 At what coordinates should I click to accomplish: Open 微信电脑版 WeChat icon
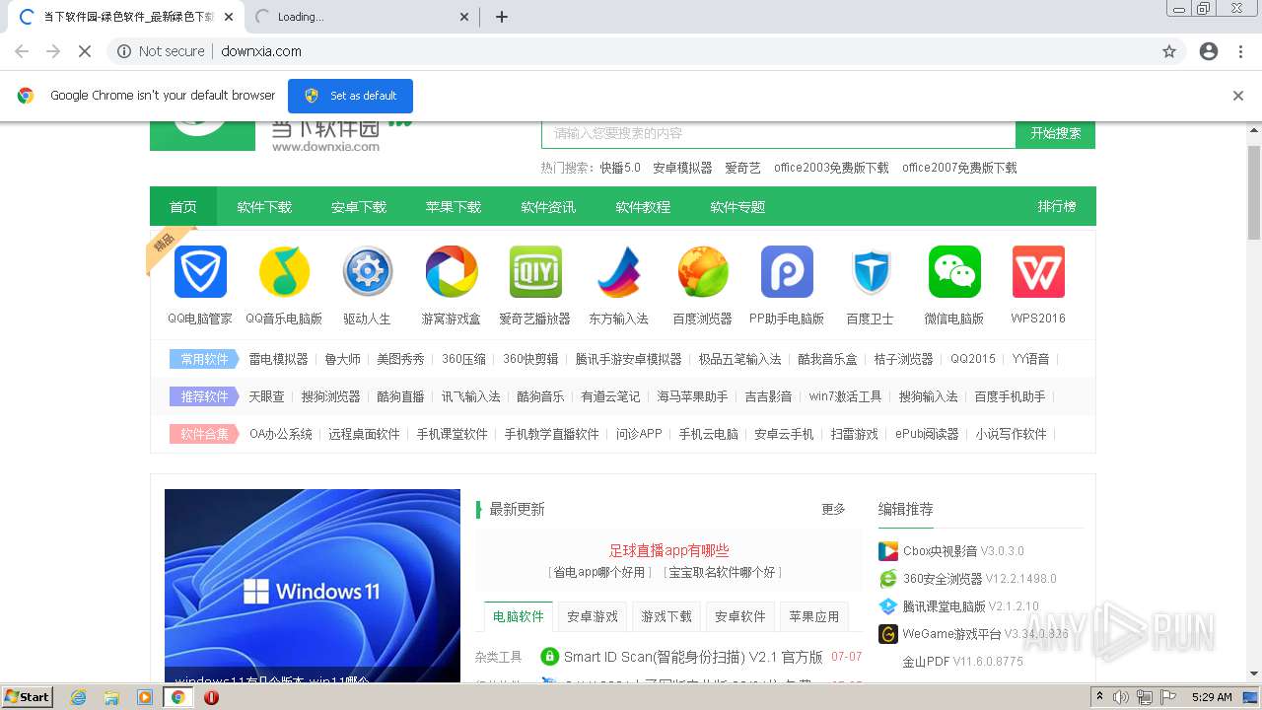pyautogui.click(x=954, y=272)
